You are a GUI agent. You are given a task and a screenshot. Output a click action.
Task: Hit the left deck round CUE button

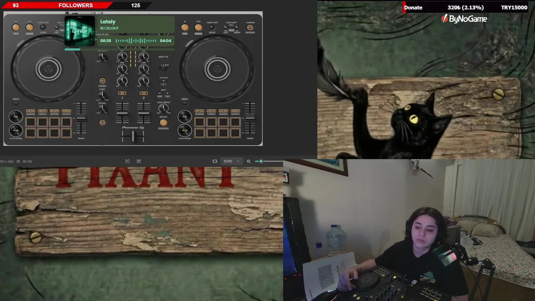[x=16, y=117]
